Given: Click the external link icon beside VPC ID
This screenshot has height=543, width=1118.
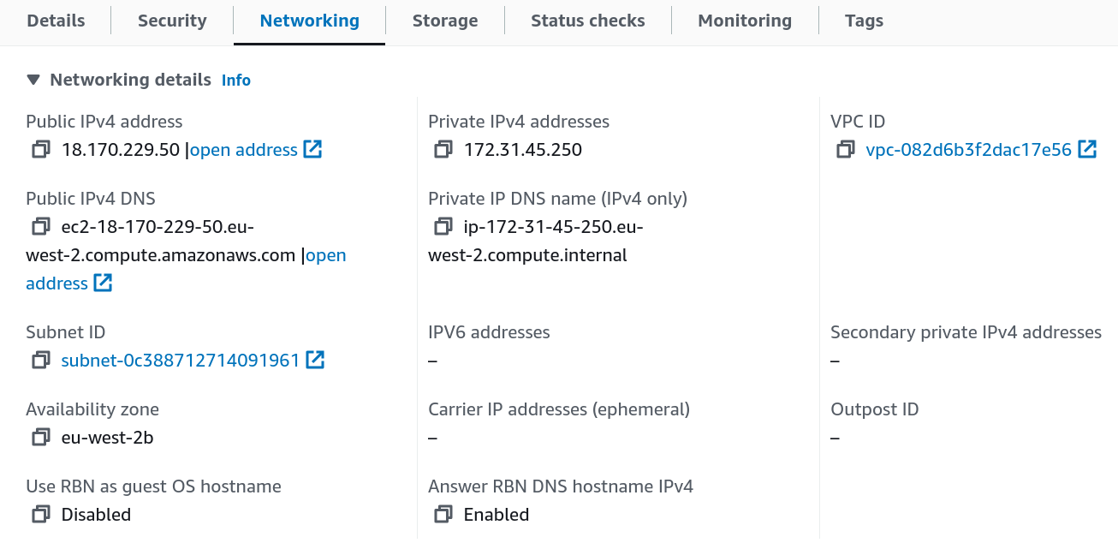Looking at the screenshot, I should [1088, 148].
